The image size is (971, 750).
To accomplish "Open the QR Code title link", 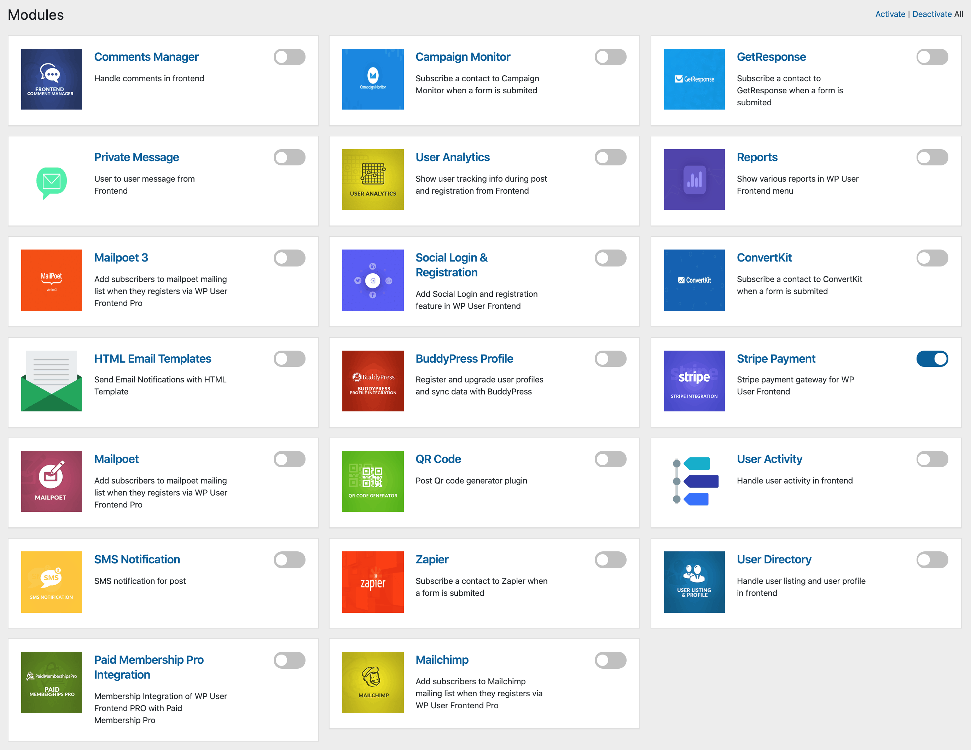I will 438,459.
